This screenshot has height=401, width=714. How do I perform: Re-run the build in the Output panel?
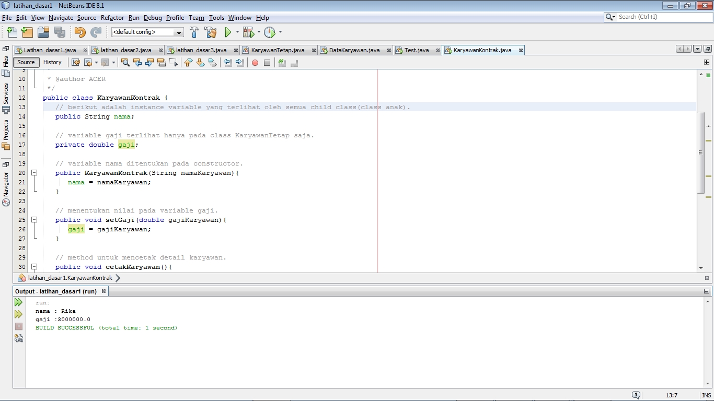[19, 302]
